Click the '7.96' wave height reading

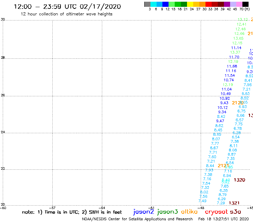248,85
